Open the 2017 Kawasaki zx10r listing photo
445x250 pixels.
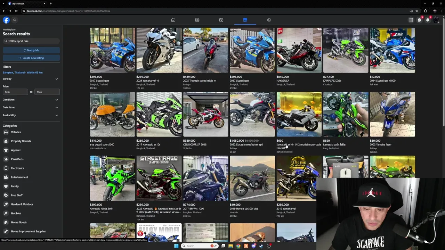point(159,114)
